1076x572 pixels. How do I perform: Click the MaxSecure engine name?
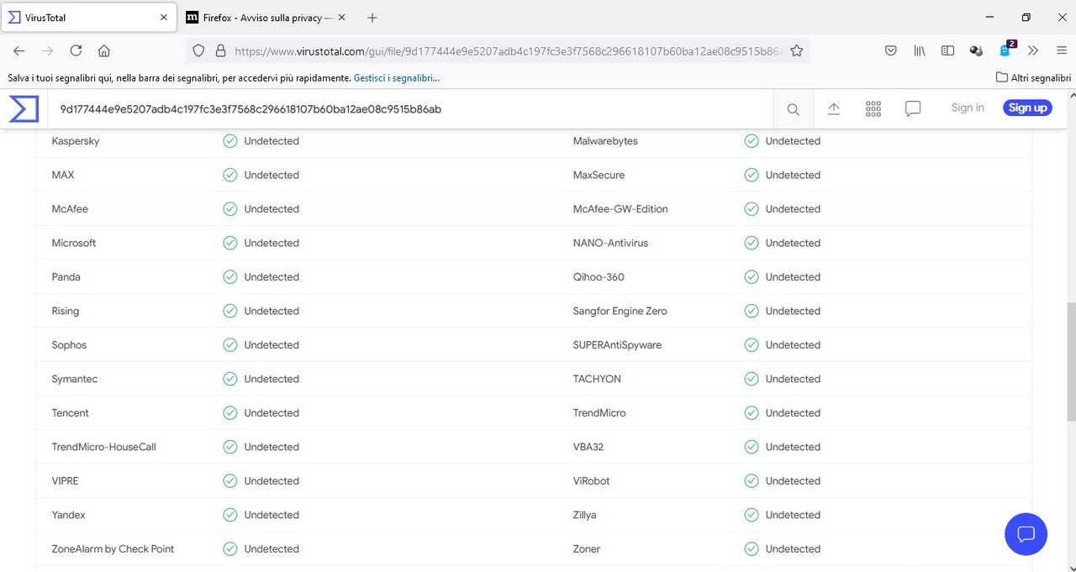(599, 176)
